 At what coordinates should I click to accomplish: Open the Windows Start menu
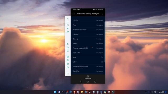pyautogui.click(x=55, y=92)
